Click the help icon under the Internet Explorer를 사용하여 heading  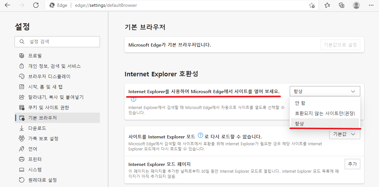pos(134,99)
